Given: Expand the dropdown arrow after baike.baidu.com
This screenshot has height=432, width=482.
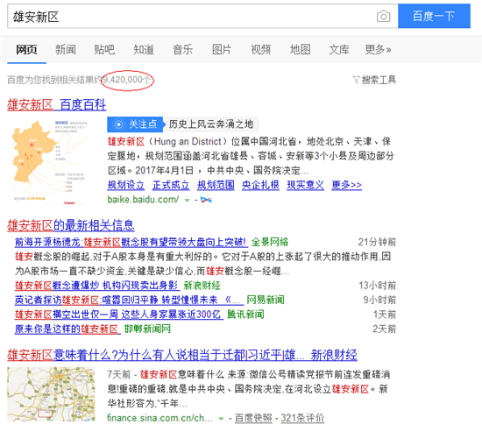Looking at the screenshot, I should pyautogui.click(x=187, y=201).
